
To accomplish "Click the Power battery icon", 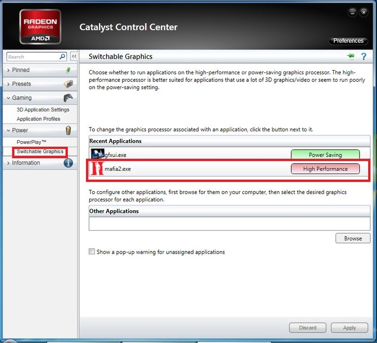I will click(68, 130).
